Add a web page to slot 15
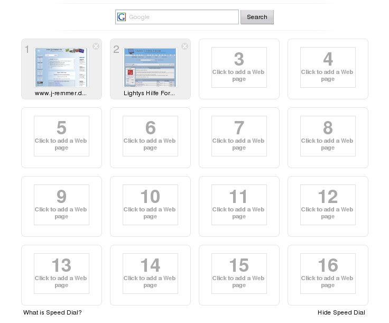Screen dimensions: 389x323 pos(239,275)
